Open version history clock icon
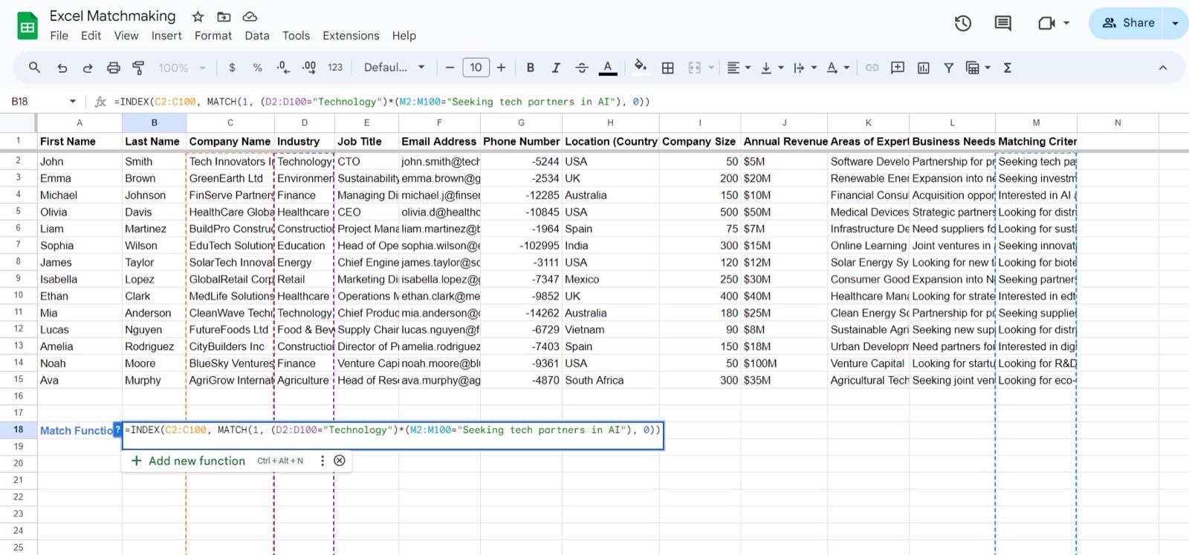Image resolution: width=1189 pixels, height=555 pixels. (963, 23)
